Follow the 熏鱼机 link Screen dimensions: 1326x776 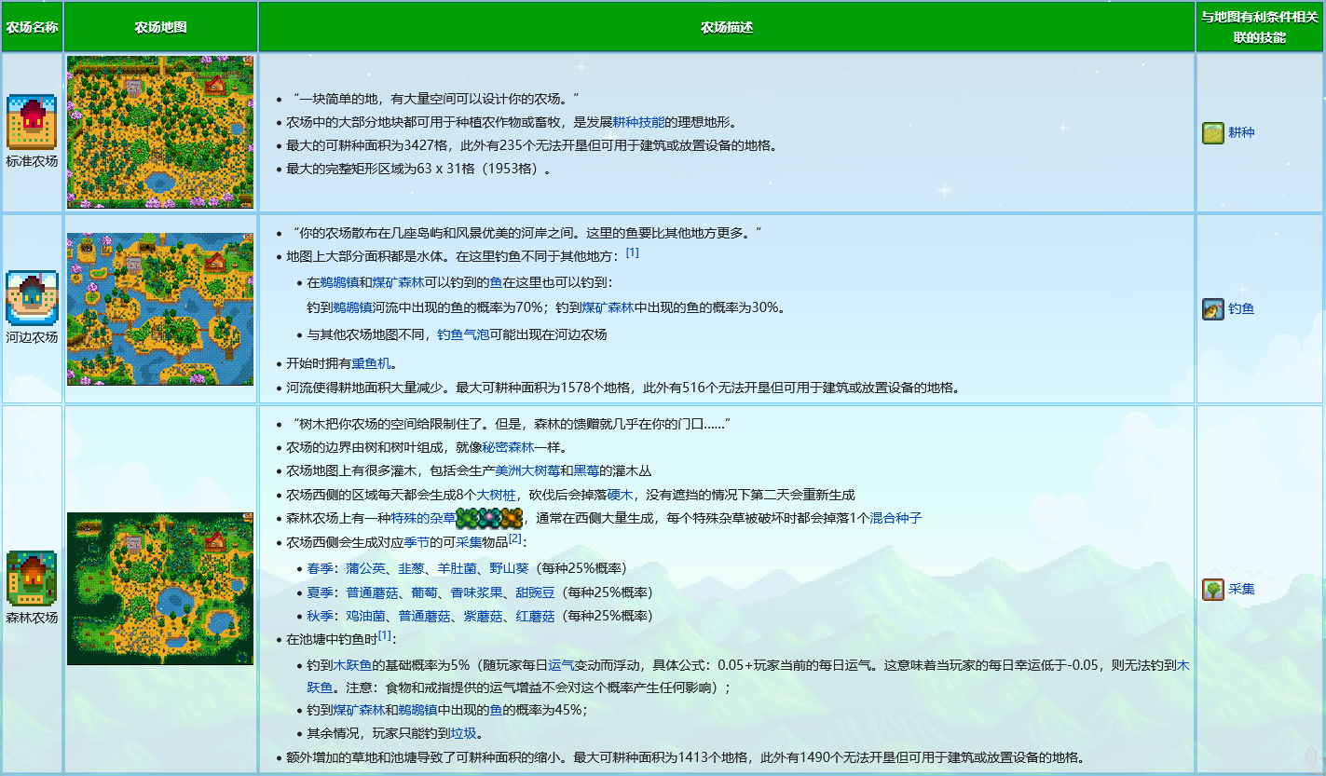(x=371, y=363)
